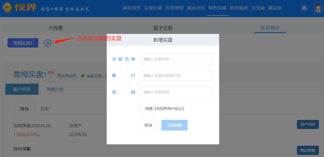The image size is (324, 157).
Task: Open the 量化投资 menu
Action: 132,8
